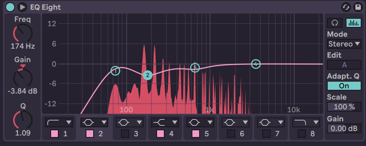Open band 7 filter type dropdown

[271, 122]
